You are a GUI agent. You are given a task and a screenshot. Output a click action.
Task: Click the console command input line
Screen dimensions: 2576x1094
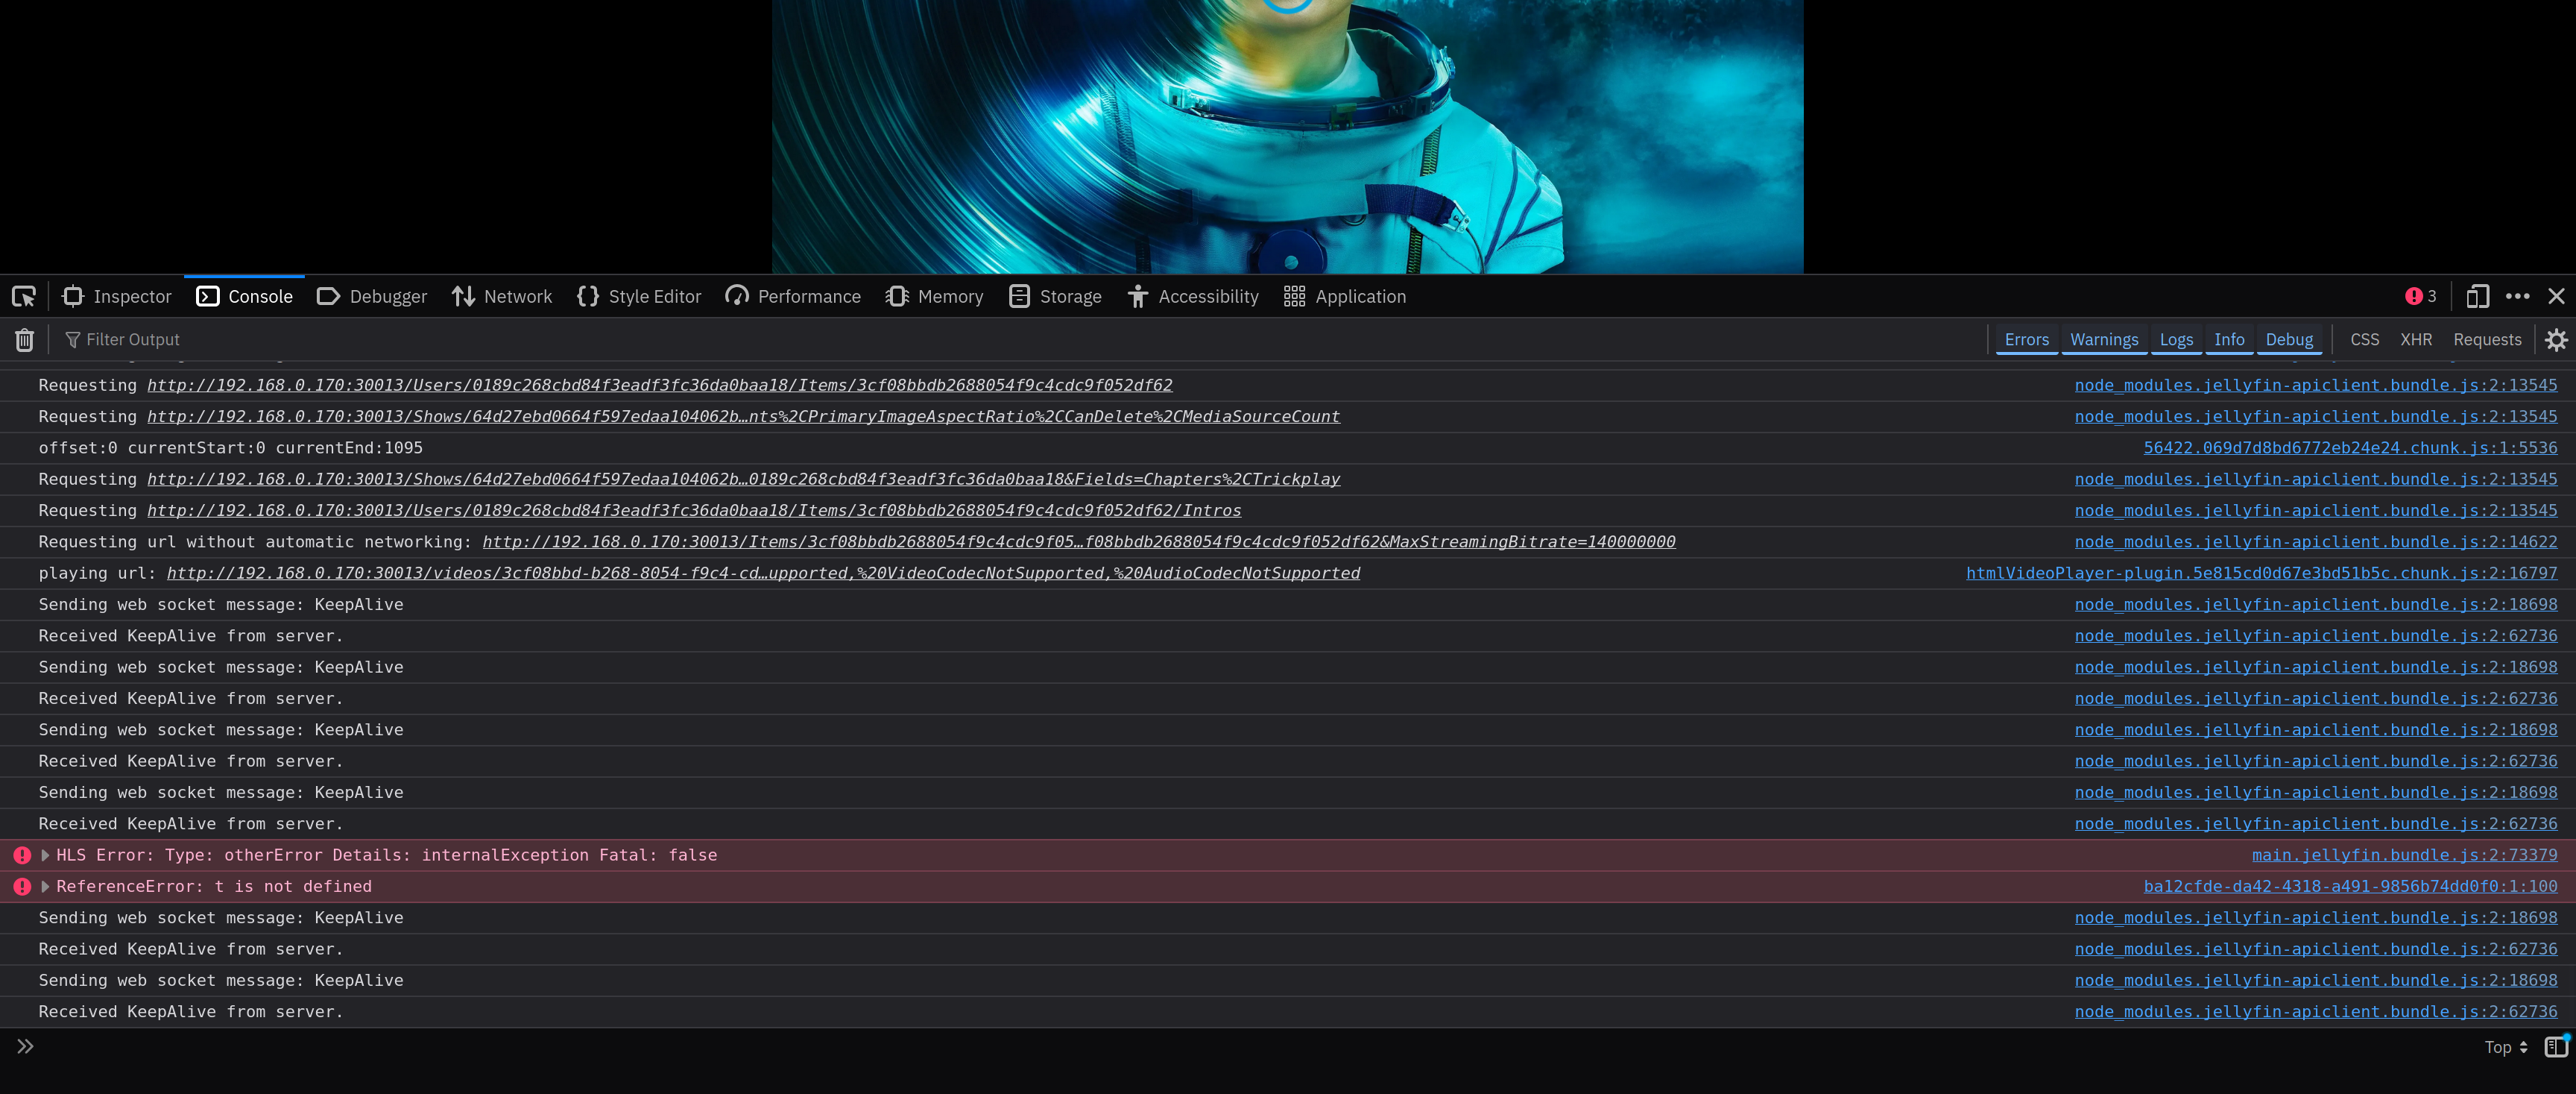click(1200, 1047)
